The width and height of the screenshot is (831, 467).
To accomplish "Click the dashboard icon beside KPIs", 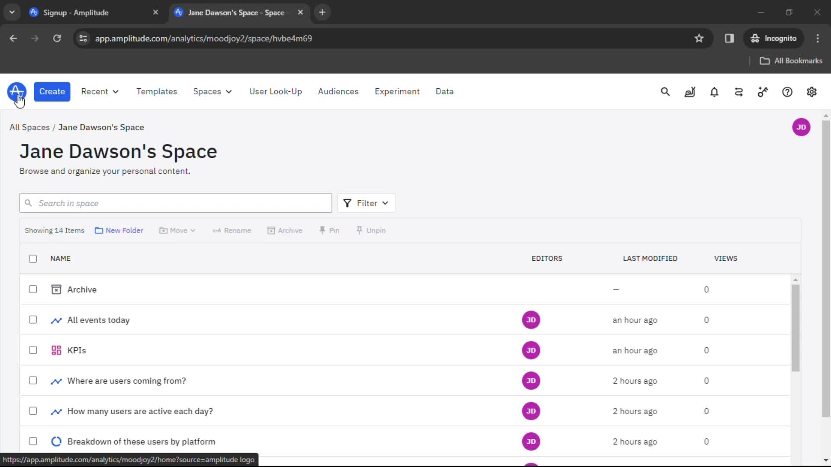I will [56, 350].
